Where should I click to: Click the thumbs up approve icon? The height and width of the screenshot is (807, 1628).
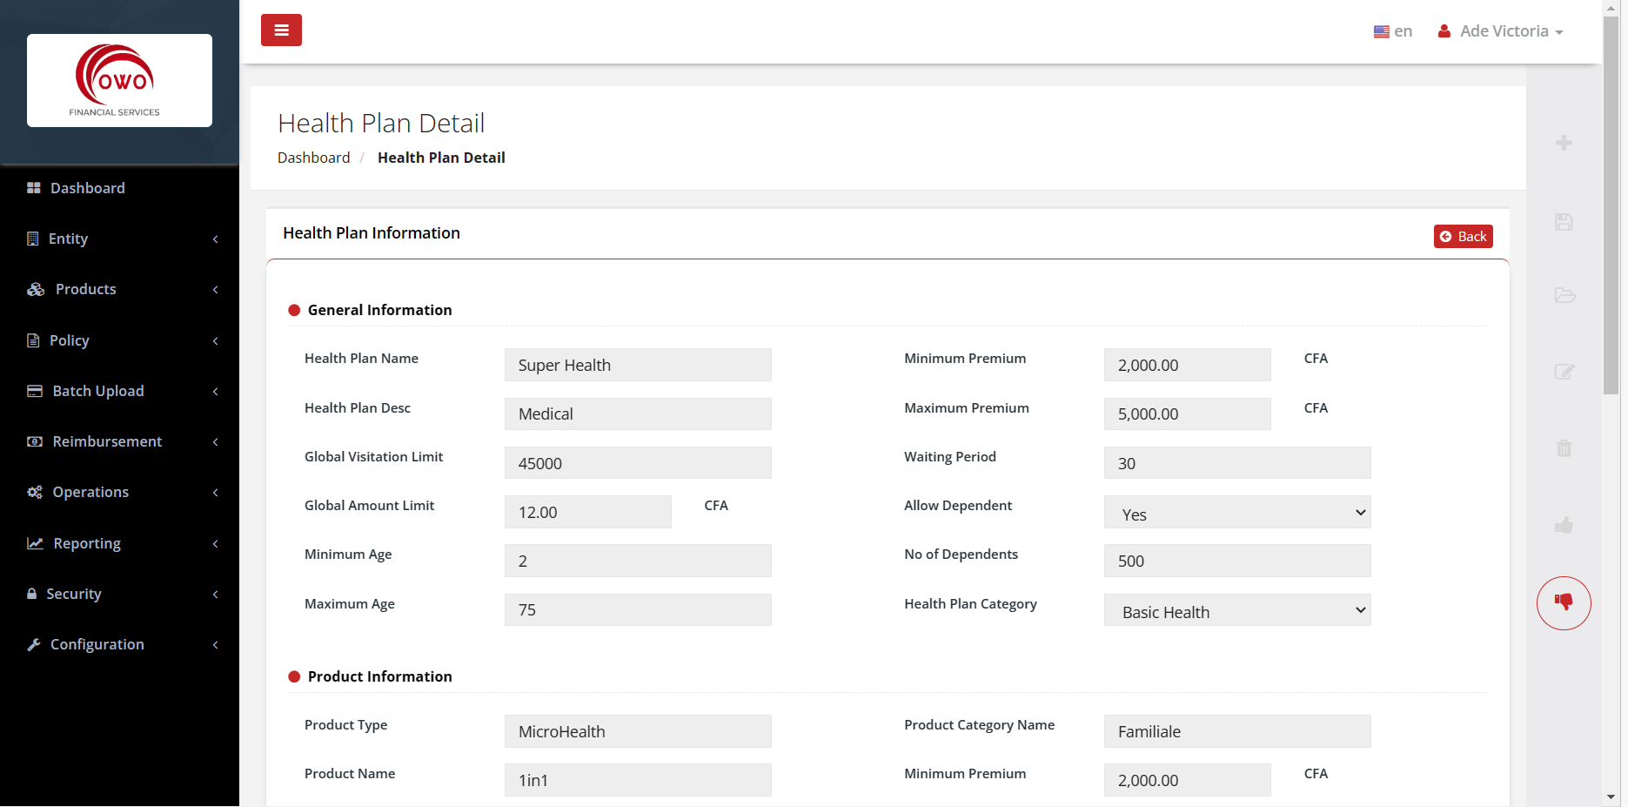(1564, 525)
